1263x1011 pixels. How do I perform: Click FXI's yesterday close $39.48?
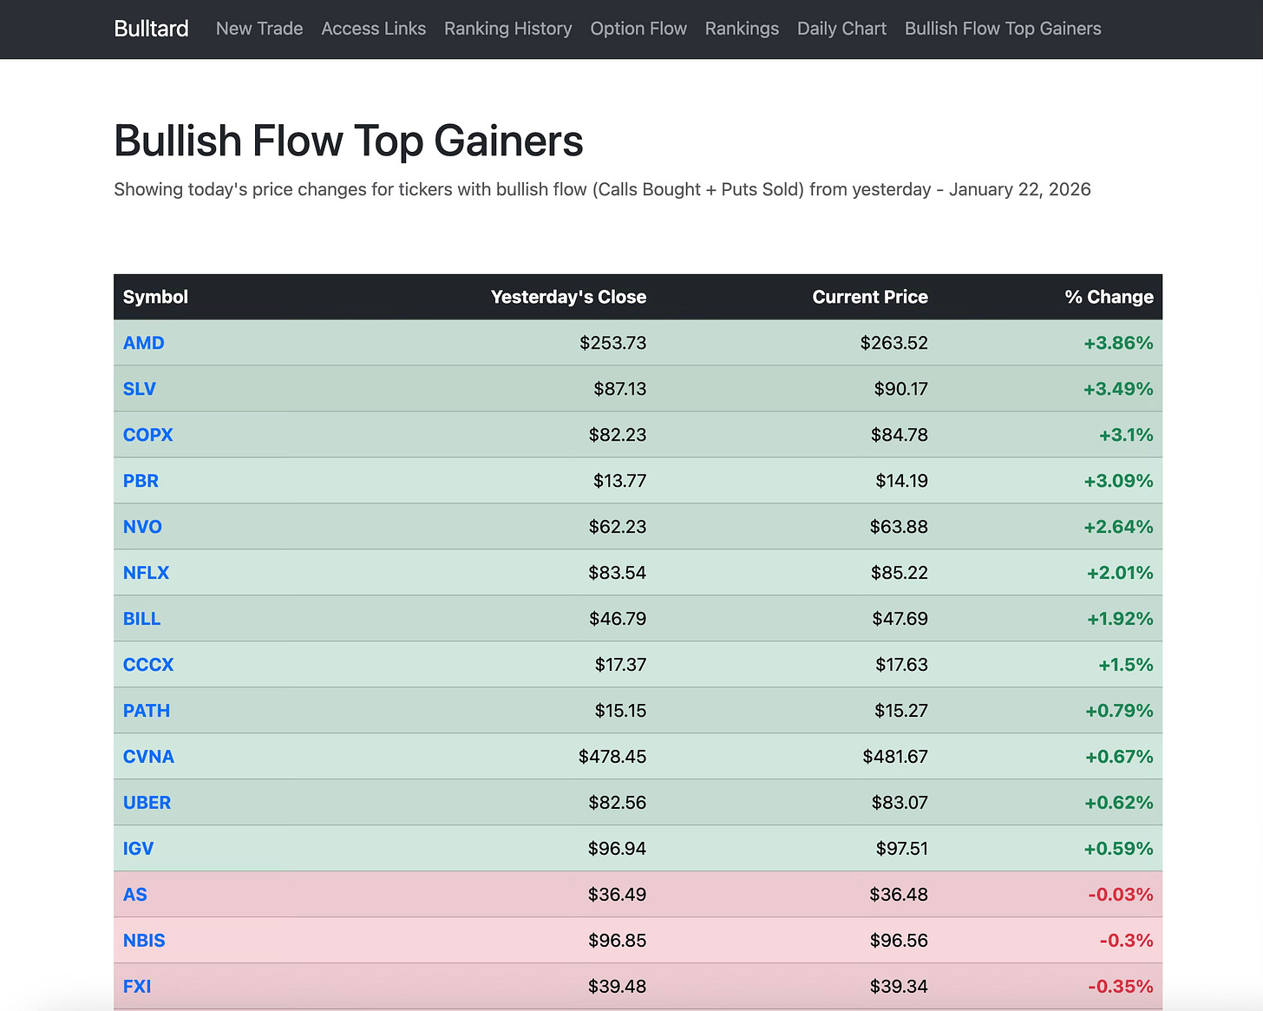(x=617, y=987)
